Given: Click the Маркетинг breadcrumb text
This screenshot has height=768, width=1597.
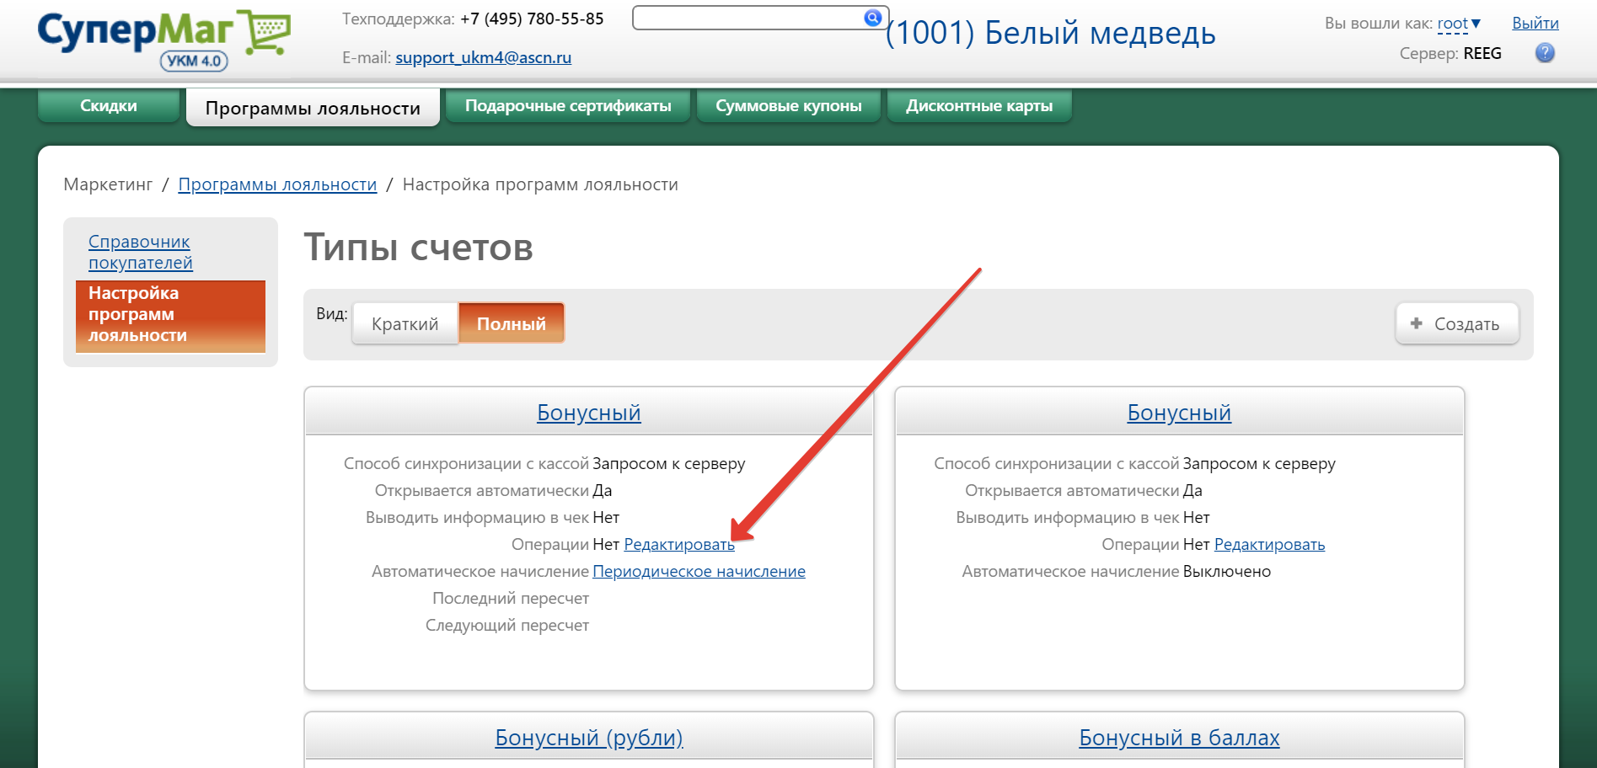Looking at the screenshot, I should click(108, 184).
